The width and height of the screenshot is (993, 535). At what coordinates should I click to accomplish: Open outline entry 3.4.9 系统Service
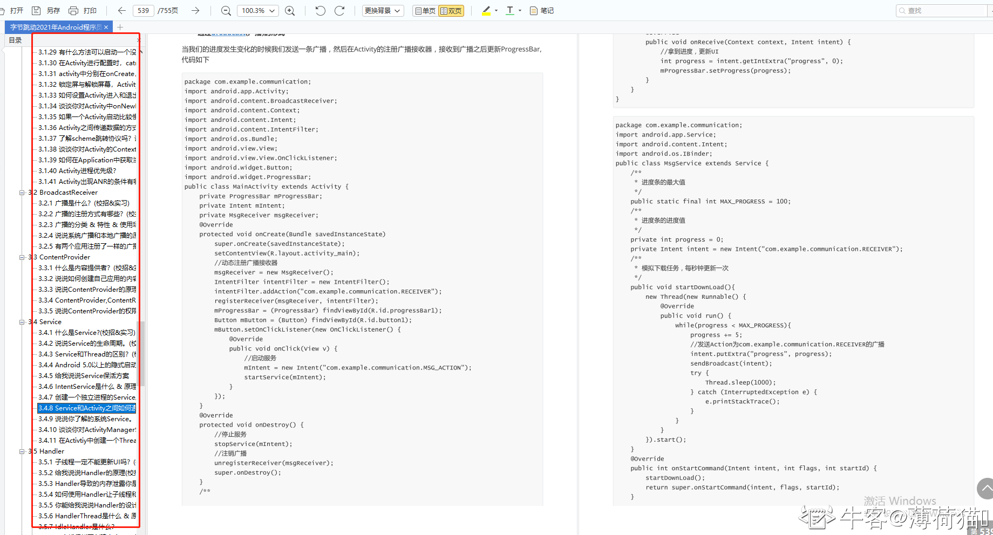tap(85, 419)
